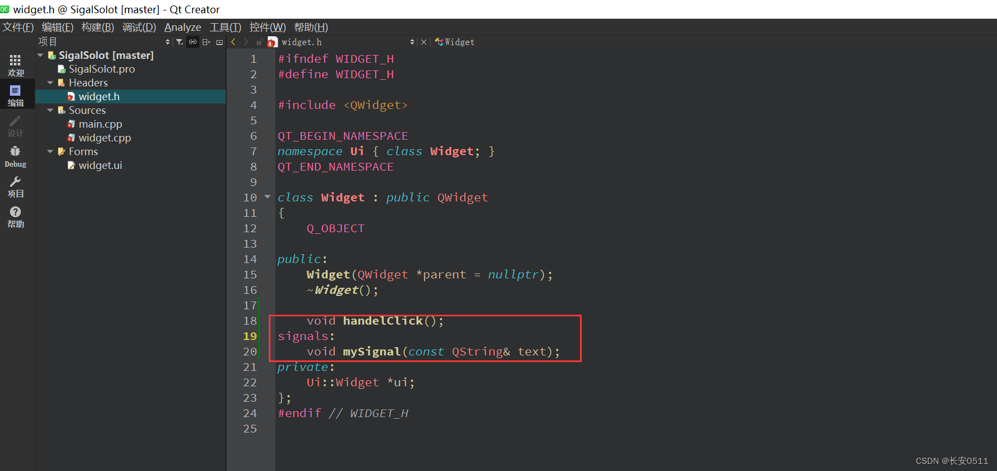This screenshot has height=471, width=997.
Task: Click the #define WIDGET_H line
Action: 336,74
